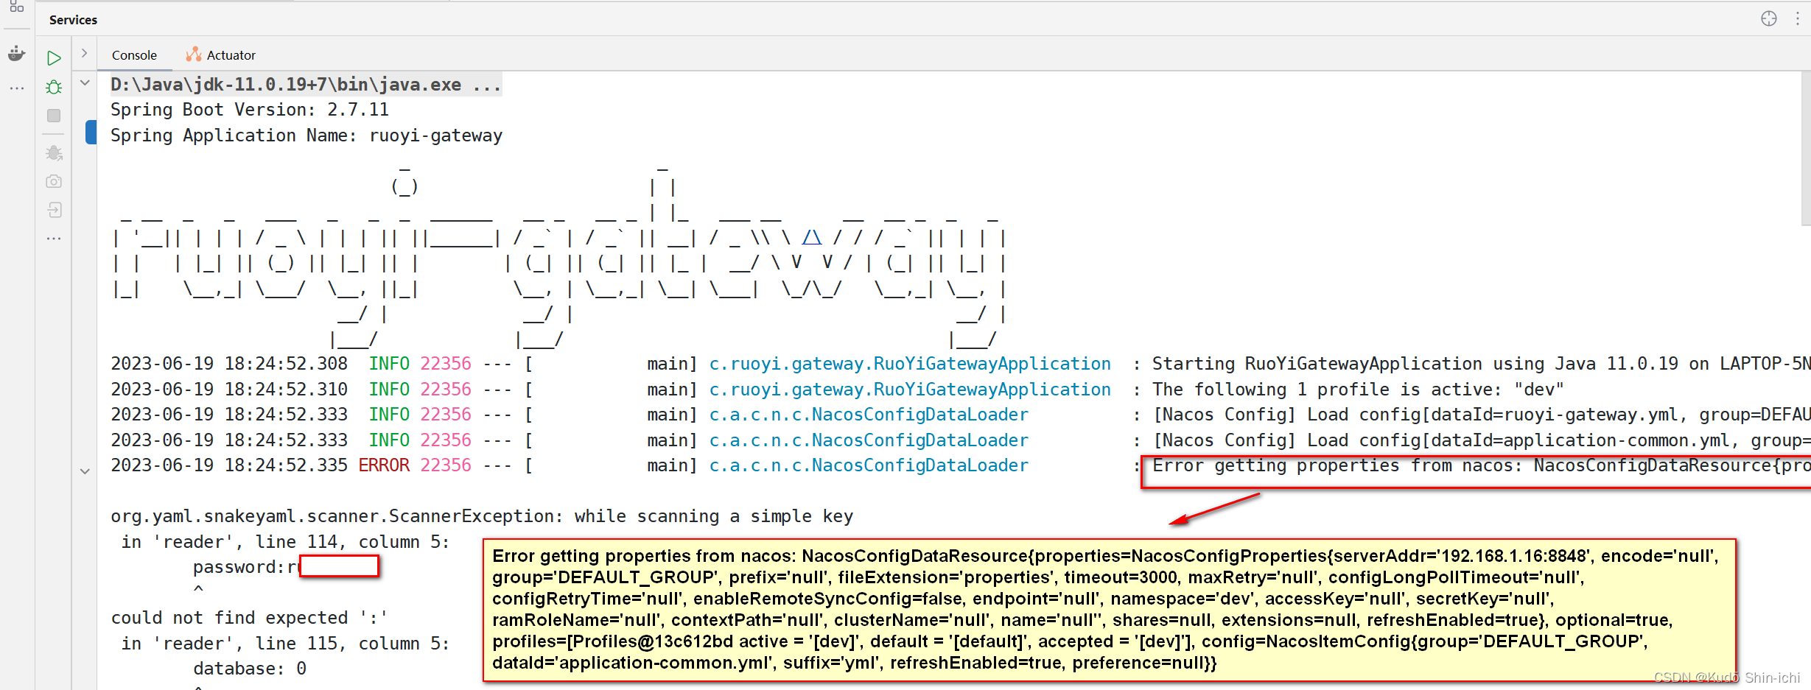Open NacosConfigDataLoader from the ERROR line

point(869,465)
